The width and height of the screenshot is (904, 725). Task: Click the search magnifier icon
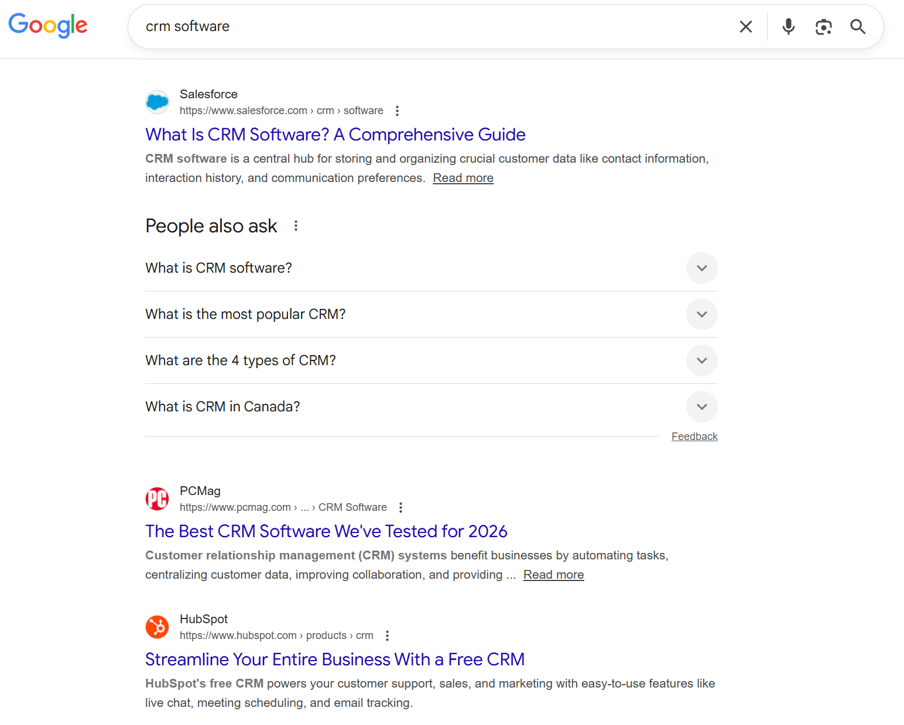[857, 26]
